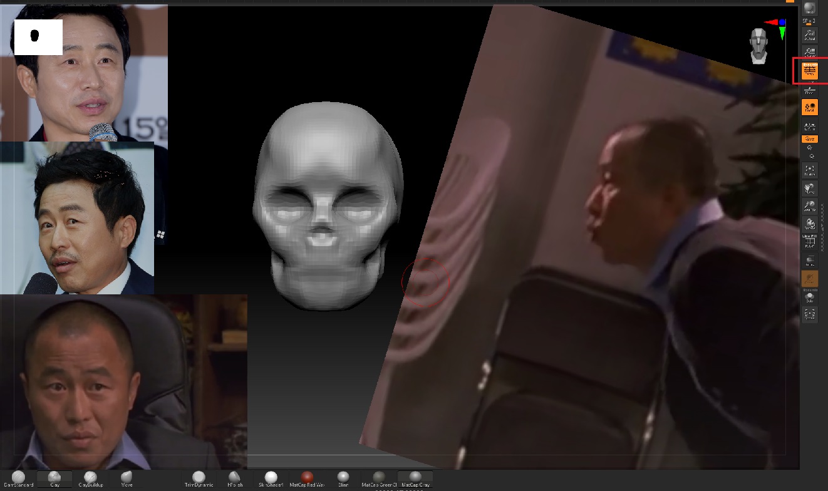This screenshot has height=491, width=828.
Task: Toggle the Transp transparency button
Action: 810,260
